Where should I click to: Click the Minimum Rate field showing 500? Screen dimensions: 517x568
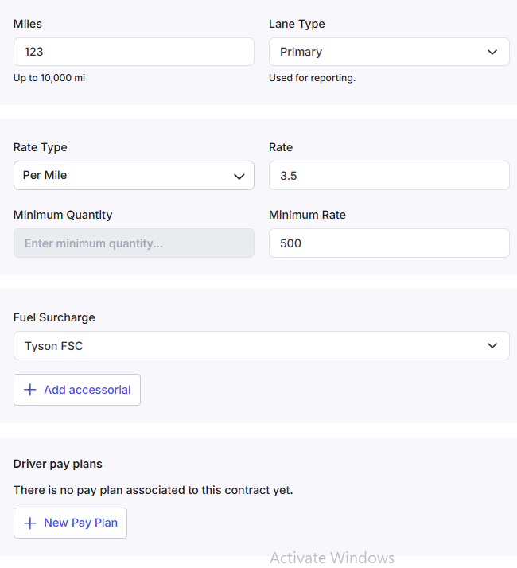point(389,243)
